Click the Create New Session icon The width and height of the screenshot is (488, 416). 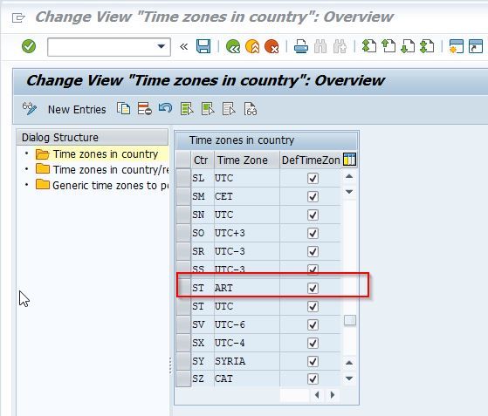click(x=457, y=46)
